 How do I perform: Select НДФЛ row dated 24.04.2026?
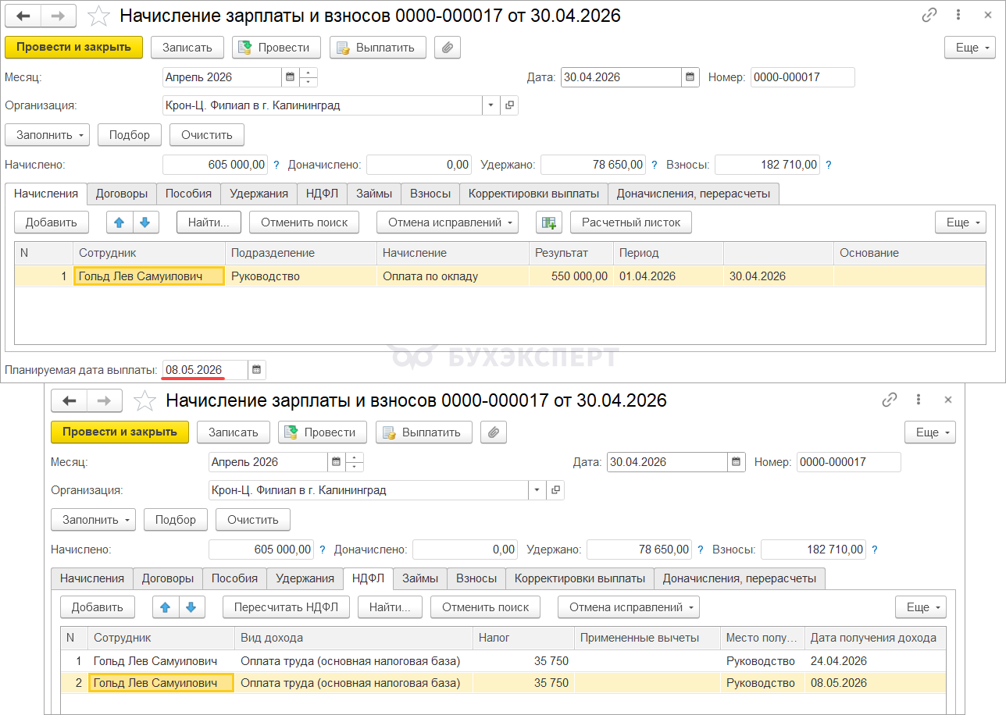[503, 661]
